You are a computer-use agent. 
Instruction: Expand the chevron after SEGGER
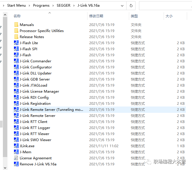tap(74, 5)
